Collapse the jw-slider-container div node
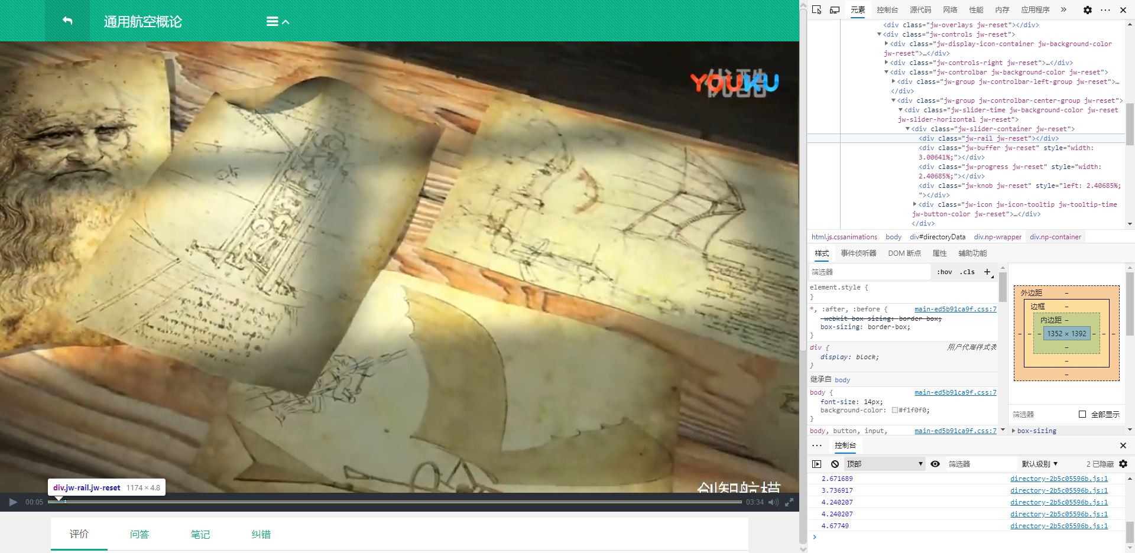Image resolution: width=1135 pixels, height=553 pixels. [907, 129]
